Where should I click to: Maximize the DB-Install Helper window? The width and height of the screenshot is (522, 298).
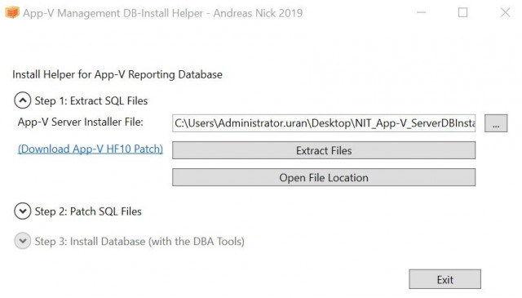coord(462,13)
